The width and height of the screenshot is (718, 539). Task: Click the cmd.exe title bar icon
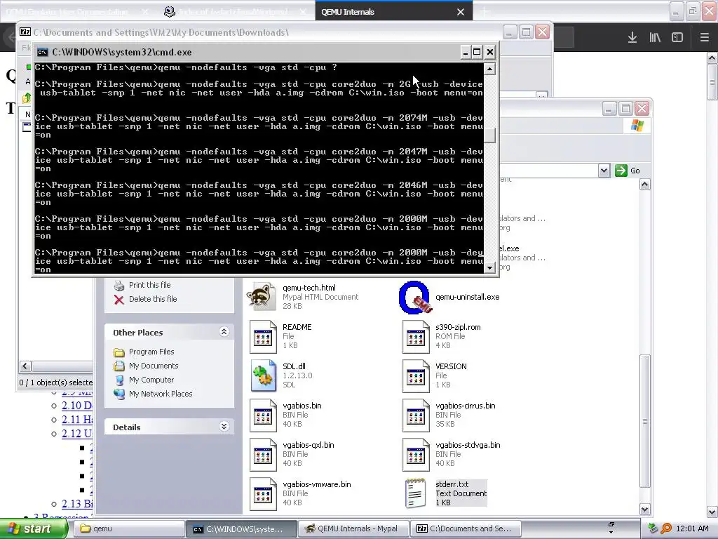[42, 52]
